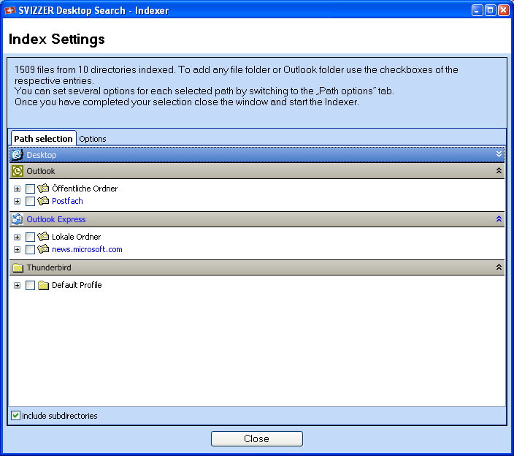Maximize the Indexer window
The height and width of the screenshot is (456, 514).
490,10
